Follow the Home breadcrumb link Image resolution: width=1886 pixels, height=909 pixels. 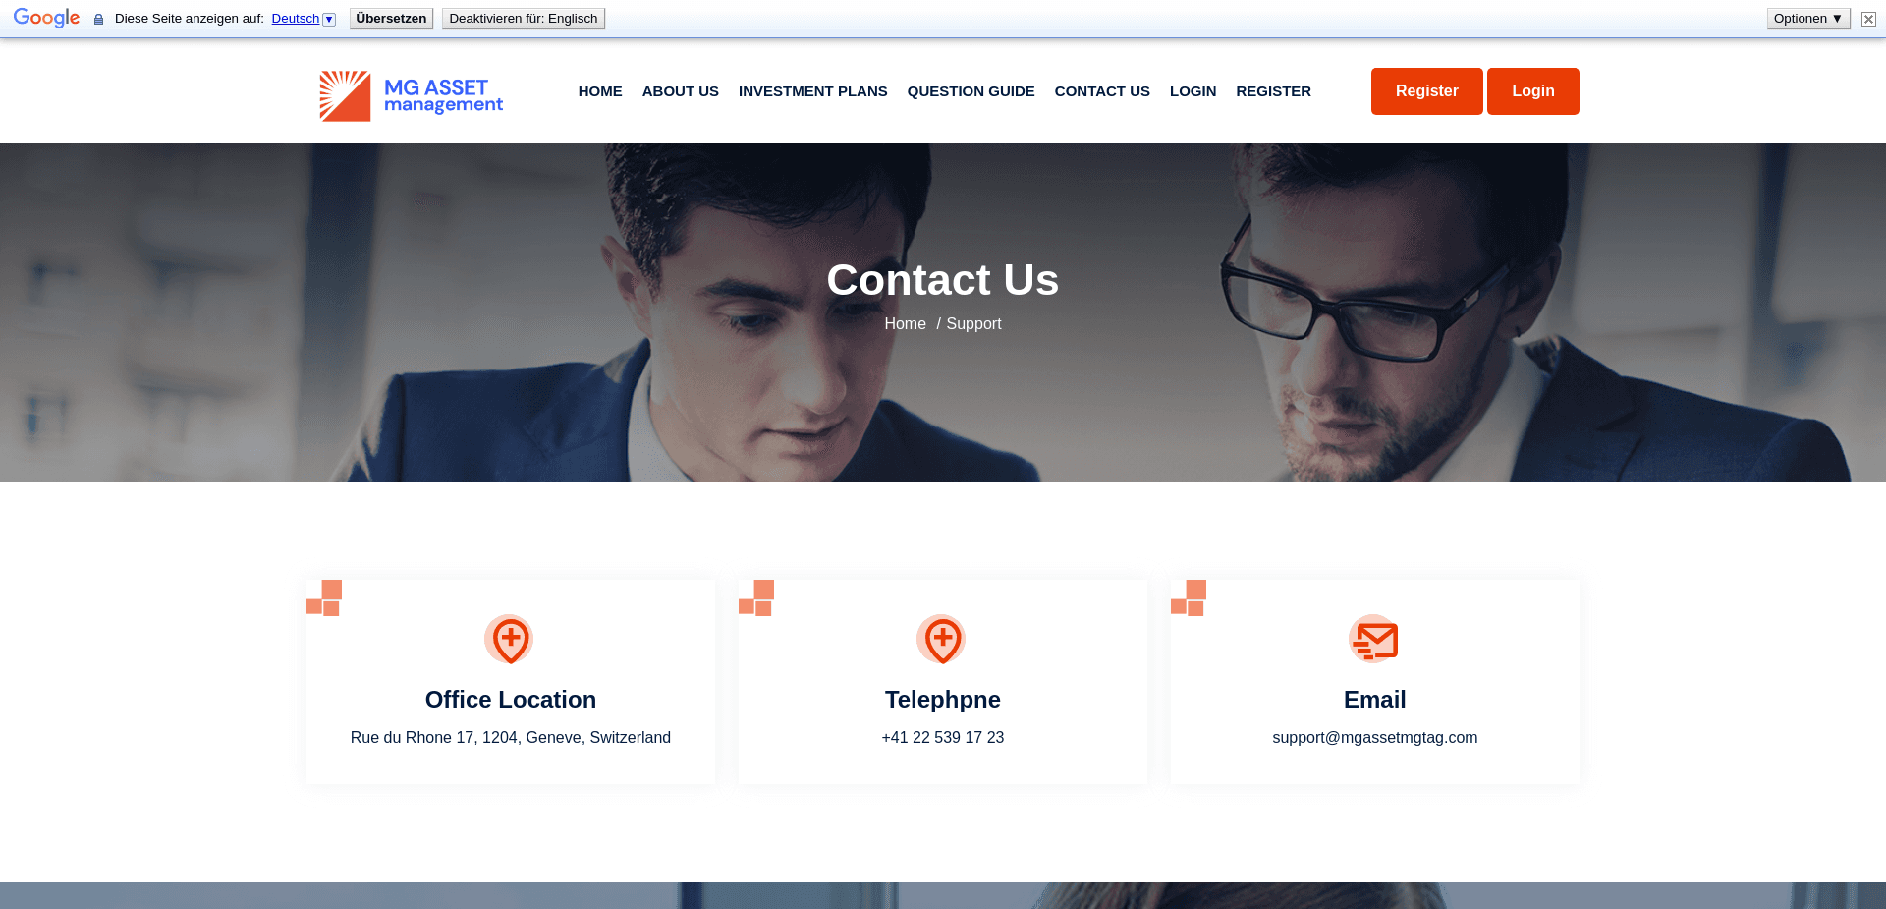[905, 324]
